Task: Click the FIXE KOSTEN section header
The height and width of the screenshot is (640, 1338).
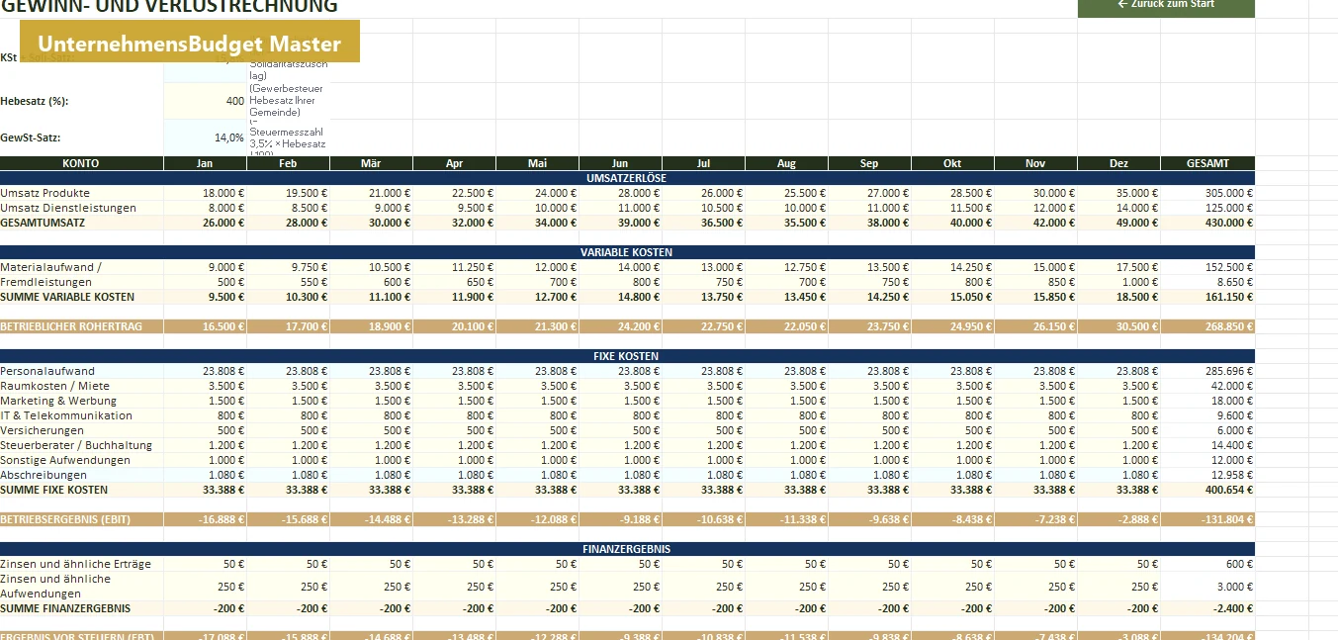Action: pos(627,356)
